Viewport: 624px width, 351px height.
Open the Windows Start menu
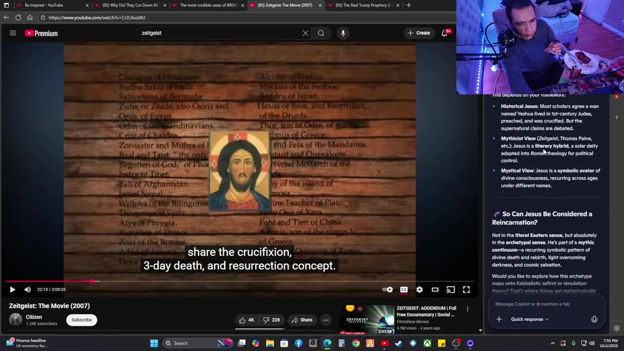pyautogui.click(x=154, y=343)
